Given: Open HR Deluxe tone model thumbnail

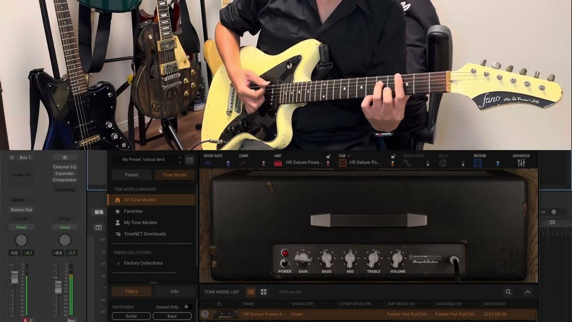Looking at the screenshot, I should [225, 314].
